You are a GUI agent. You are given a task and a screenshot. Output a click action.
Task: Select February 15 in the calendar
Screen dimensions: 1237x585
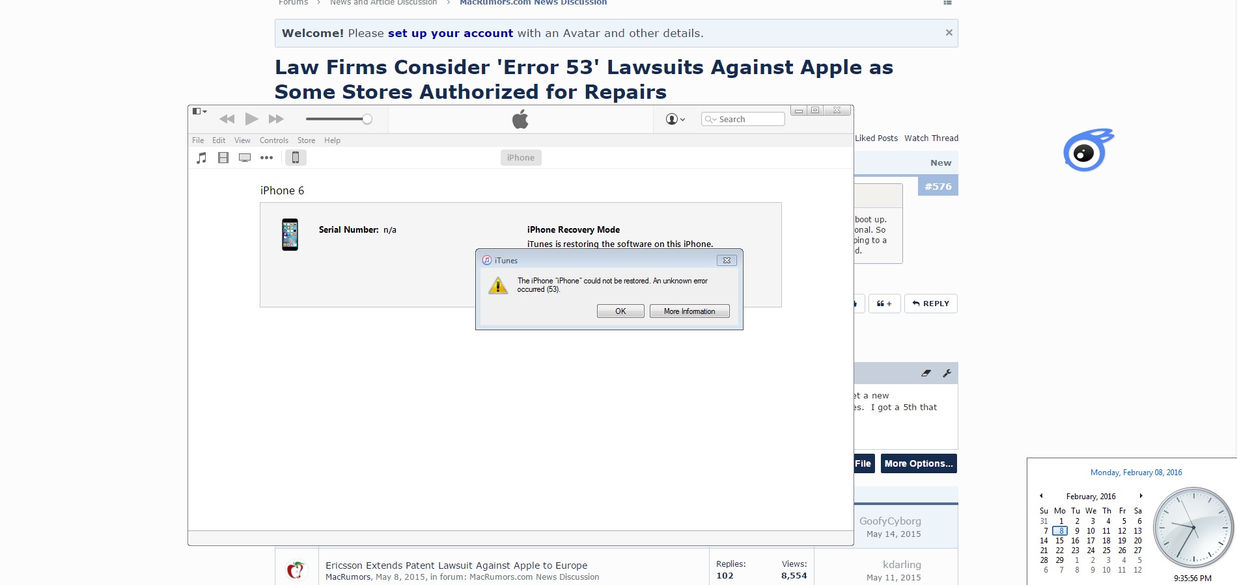click(1060, 541)
